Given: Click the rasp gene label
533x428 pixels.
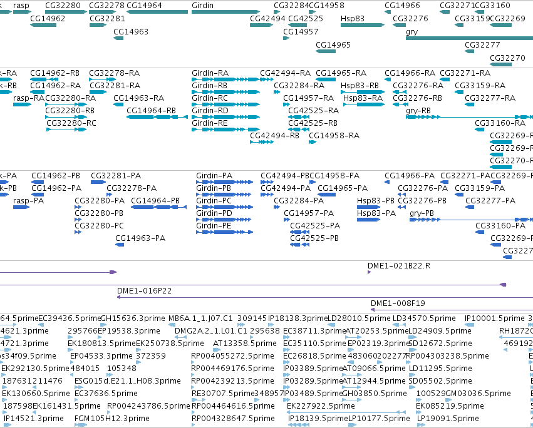Looking at the screenshot, I should tap(21, 6).
